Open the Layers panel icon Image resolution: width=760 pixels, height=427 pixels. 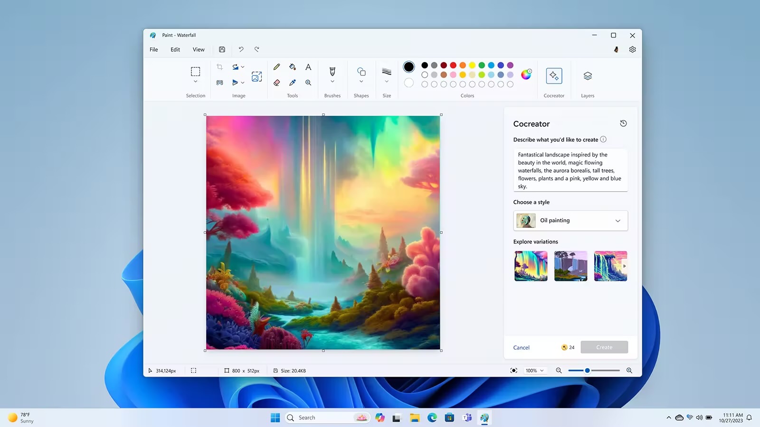(x=587, y=76)
